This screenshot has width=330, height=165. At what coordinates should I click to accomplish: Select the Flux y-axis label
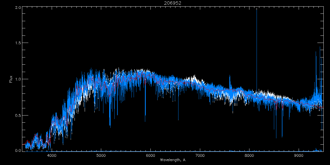tap(11, 79)
